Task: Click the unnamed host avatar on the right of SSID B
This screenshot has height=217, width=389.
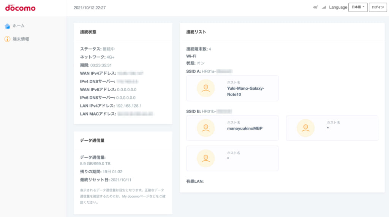Action: [x=305, y=128]
